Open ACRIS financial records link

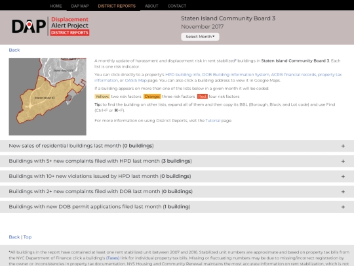[294, 75]
